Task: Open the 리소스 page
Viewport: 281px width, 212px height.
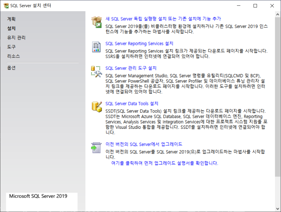Action: pos(13,56)
